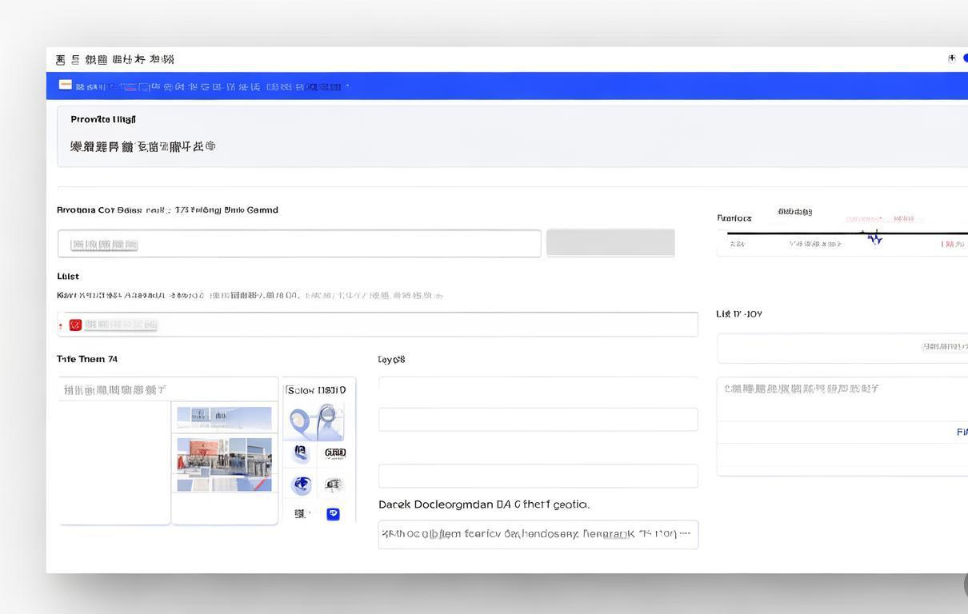Click the input field under Darek Docleorgmdan

click(x=538, y=535)
